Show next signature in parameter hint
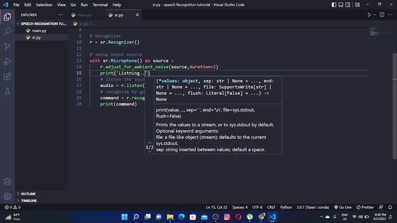This screenshot has width=397, height=223. pyautogui.click(x=149, y=152)
